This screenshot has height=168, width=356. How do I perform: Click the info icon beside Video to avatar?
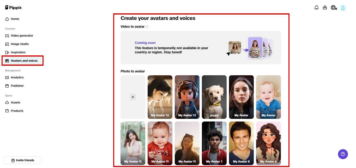(x=147, y=27)
